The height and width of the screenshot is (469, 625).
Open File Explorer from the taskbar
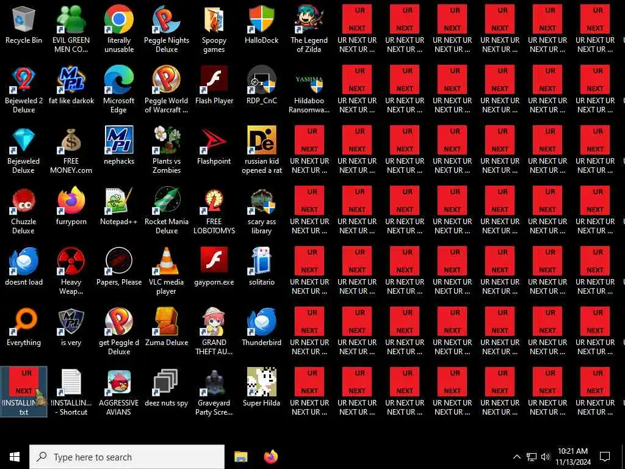click(x=240, y=457)
